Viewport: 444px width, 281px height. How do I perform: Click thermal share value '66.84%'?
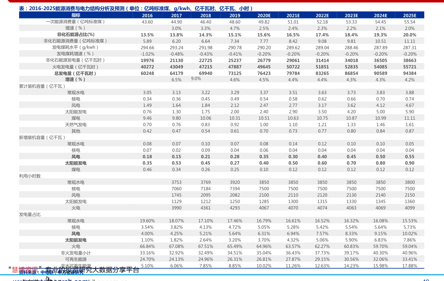point(147,246)
